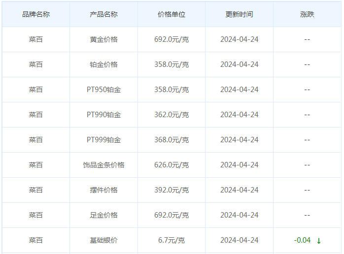This screenshot has height=254, width=344.
Task: Select the 足金价格 product cell
Action: (103, 215)
